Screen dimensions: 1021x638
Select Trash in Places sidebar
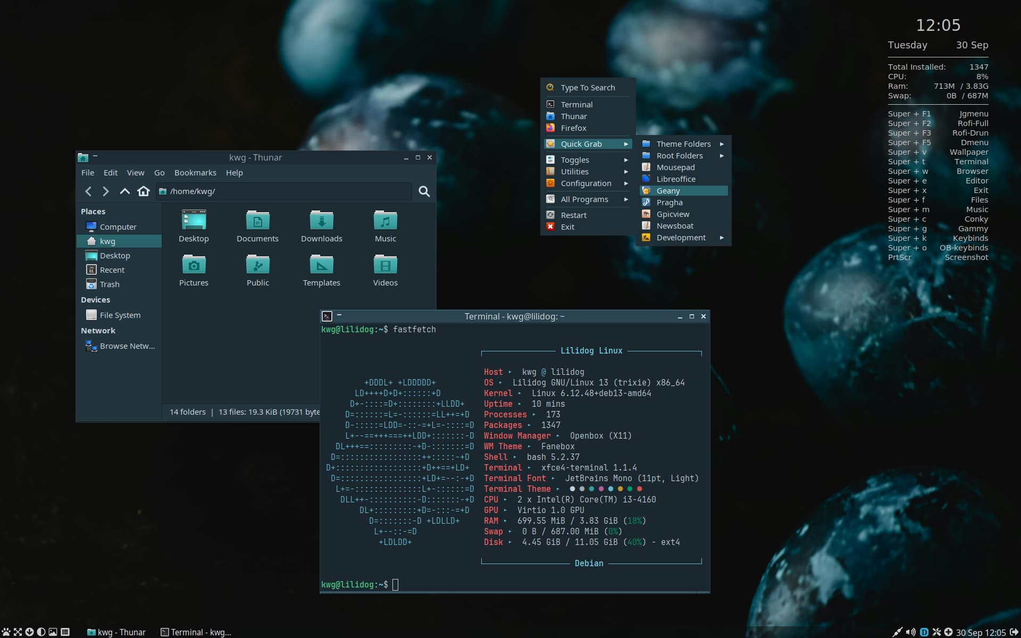pos(110,284)
